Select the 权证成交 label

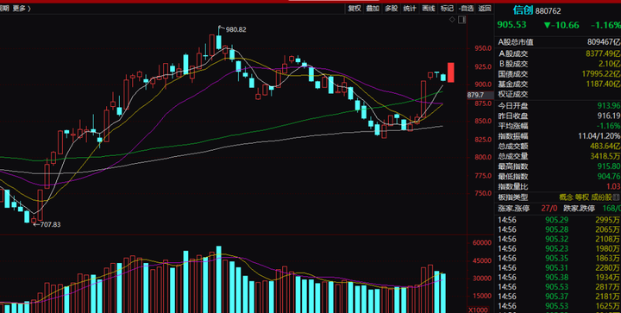[513, 94]
